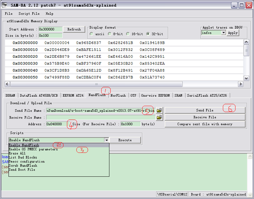254x199 pixels.
Task: Click the Send File button
Action: pyautogui.click(x=205, y=110)
